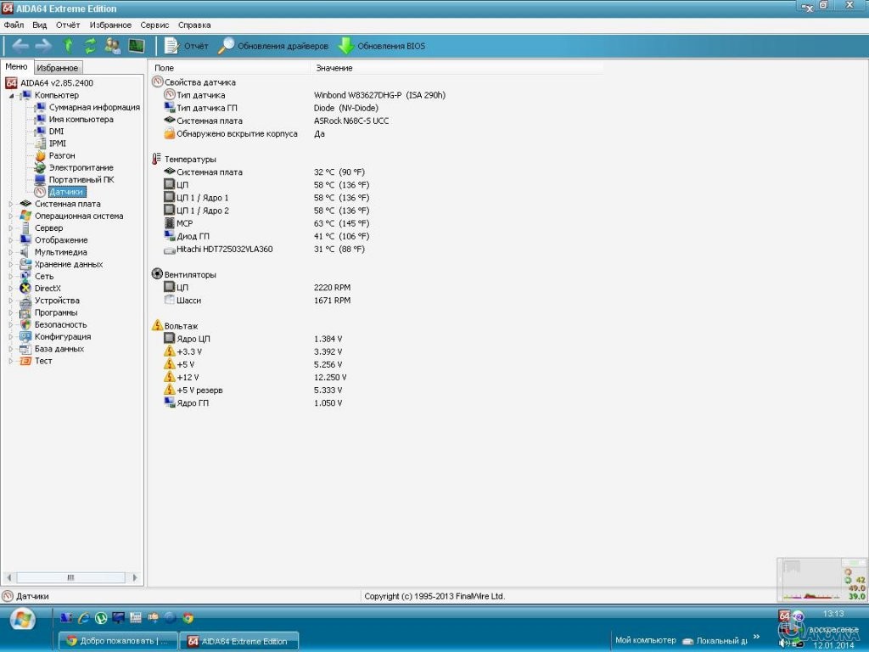Click the left panel horizontal scrollbar
869x652 pixels.
pyautogui.click(x=72, y=577)
